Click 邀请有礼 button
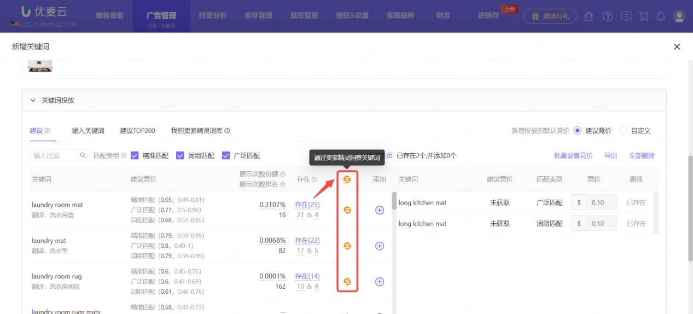The width and height of the screenshot is (693, 314). pyautogui.click(x=550, y=16)
